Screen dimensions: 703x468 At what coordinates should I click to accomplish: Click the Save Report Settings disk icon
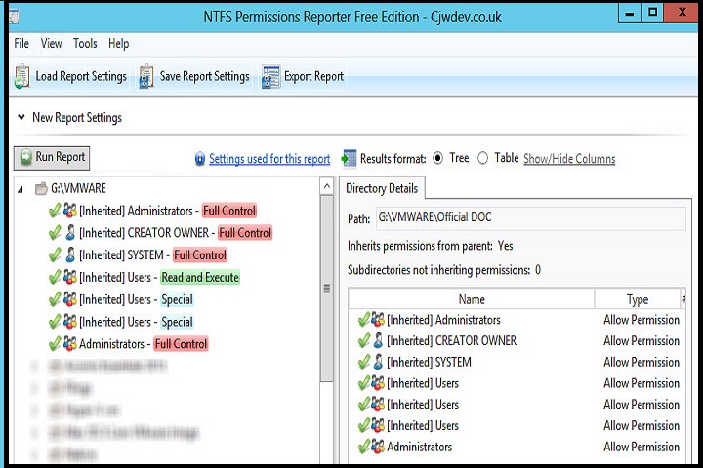tap(146, 77)
